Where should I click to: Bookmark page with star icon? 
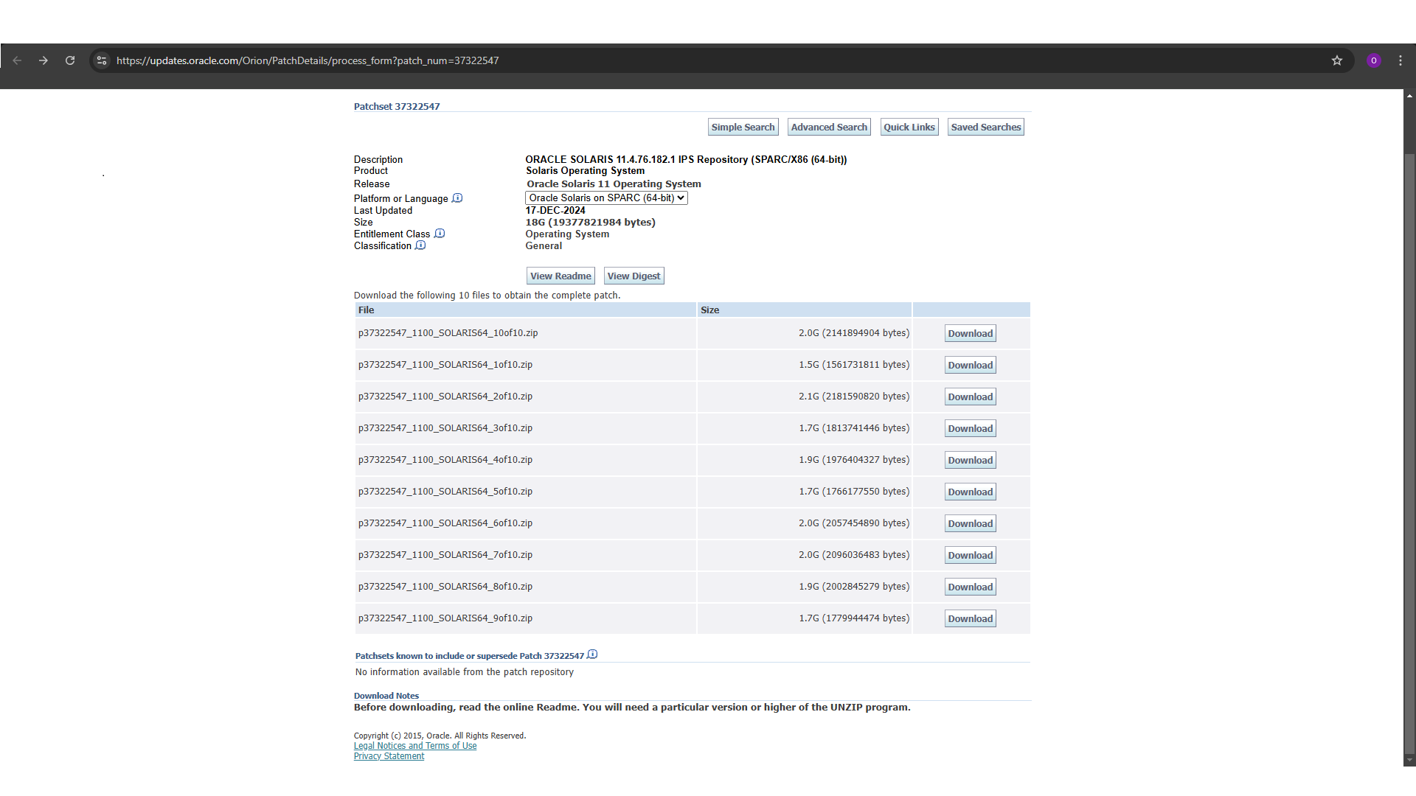(x=1337, y=60)
